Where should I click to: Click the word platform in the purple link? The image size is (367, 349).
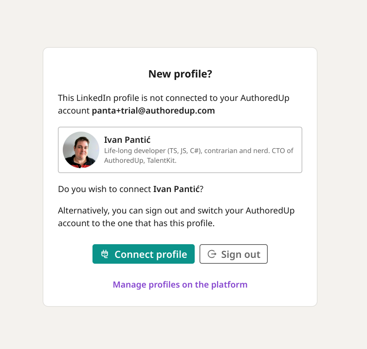tap(229, 285)
